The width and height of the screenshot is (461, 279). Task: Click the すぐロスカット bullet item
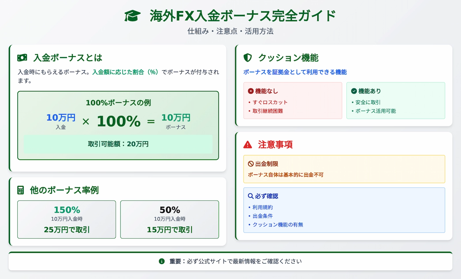(270, 102)
